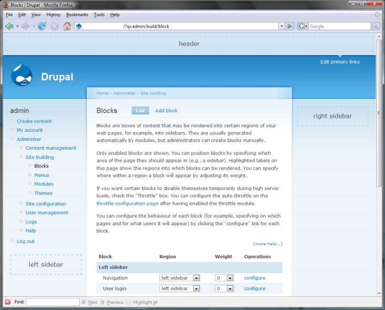The width and height of the screenshot is (385, 310).
Task: Click the search magnifier icon
Action: coord(375,26)
